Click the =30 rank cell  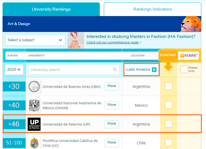pos(14,86)
